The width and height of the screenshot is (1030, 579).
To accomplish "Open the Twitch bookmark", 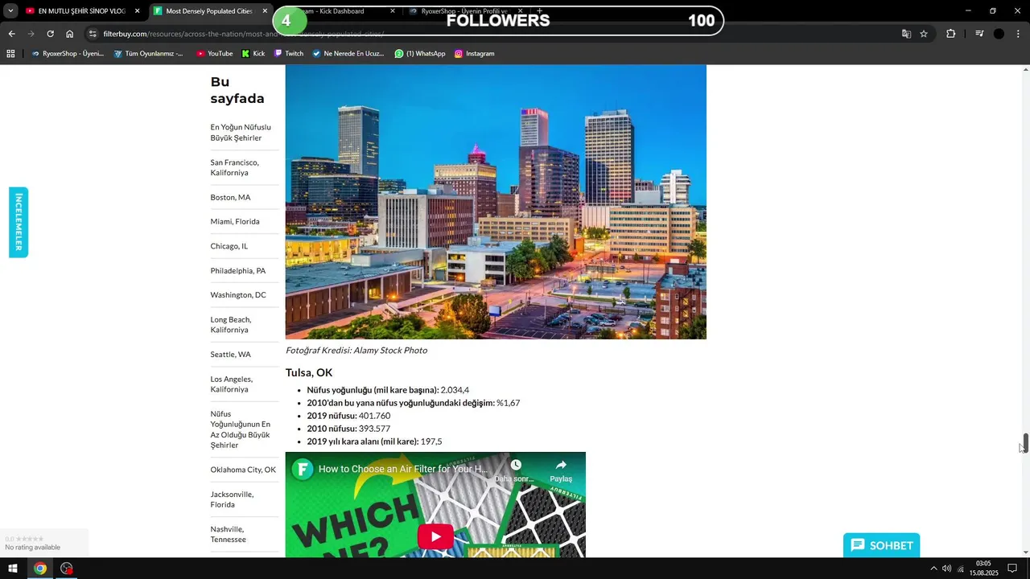I will [288, 54].
